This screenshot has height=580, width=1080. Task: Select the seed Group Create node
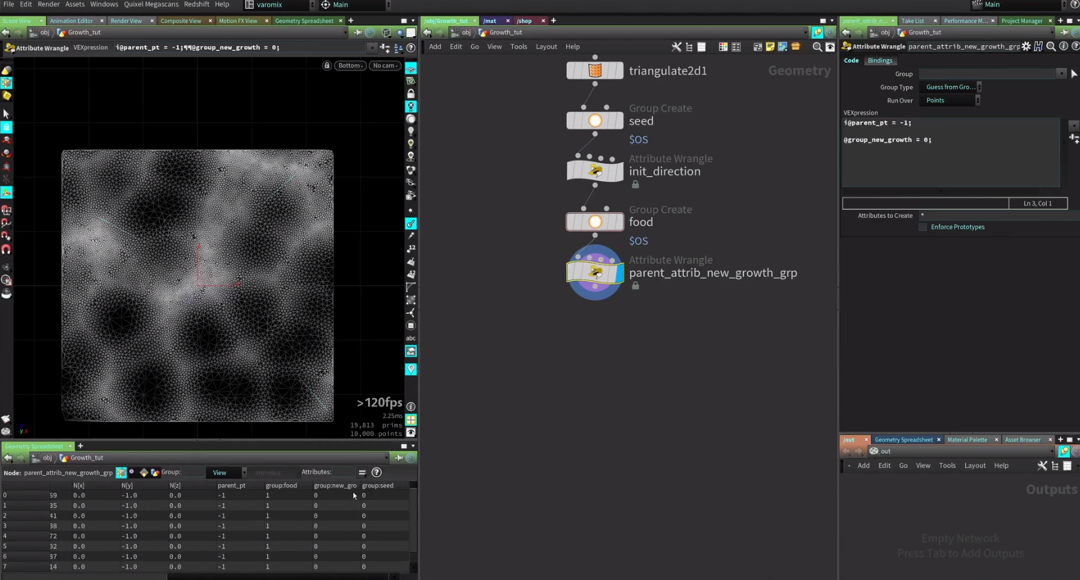click(595, 121)
